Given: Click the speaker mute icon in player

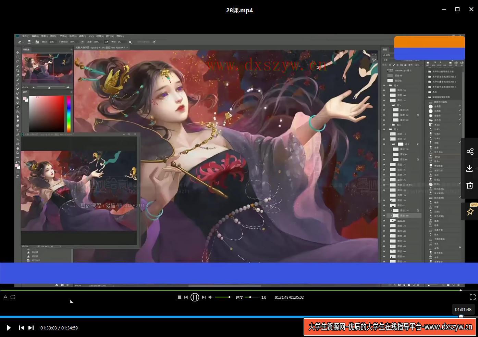Looking at the screenshot, I should [210, 297].
